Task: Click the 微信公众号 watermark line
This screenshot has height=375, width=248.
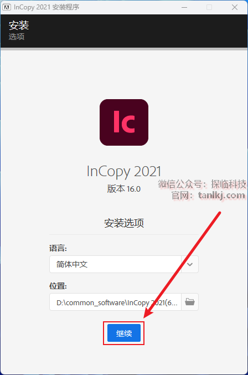Action: (202, 184)
